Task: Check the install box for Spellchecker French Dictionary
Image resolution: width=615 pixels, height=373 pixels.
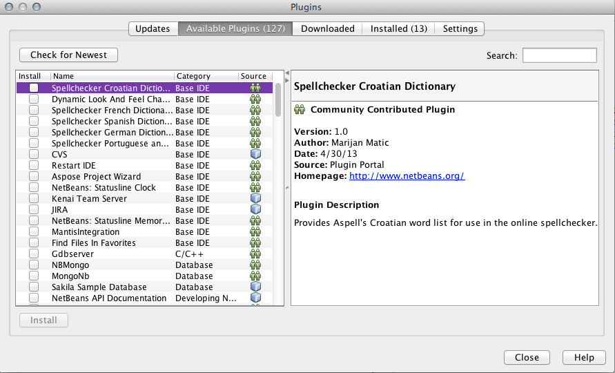Action: [34, 111]
